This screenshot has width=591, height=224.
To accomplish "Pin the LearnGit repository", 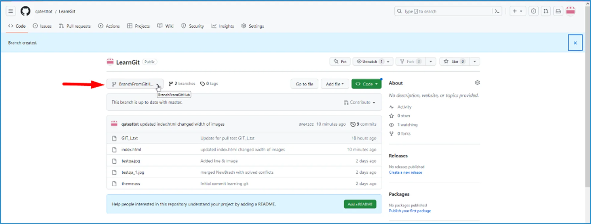I will pos(340,61).
